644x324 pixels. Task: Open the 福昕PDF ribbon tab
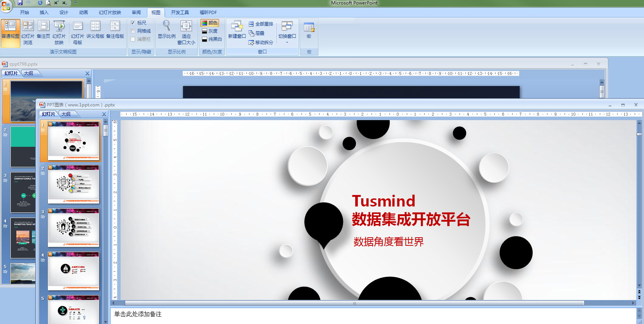point(208,13)
